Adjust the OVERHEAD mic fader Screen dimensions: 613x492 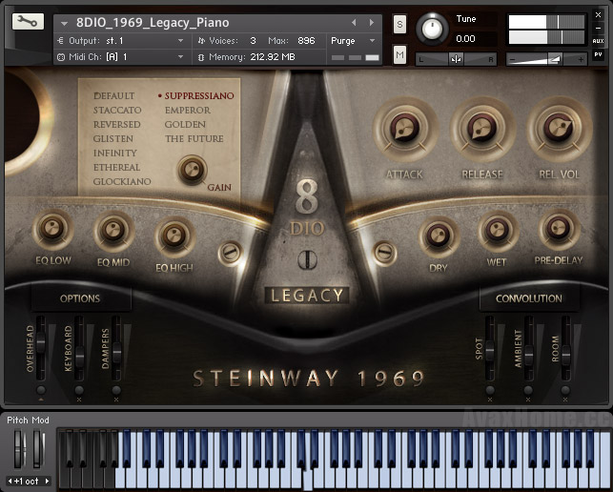[40, 343]
